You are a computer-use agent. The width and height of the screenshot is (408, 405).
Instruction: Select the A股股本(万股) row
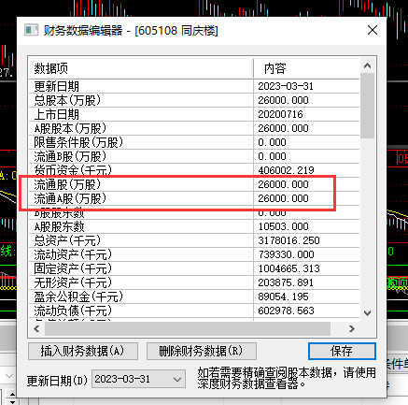click(194, 128)
